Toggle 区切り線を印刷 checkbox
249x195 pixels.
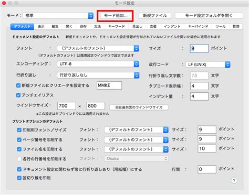click(19, 178)
